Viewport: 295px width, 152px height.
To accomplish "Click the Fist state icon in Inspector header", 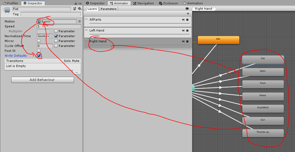I will pos(7,11).
